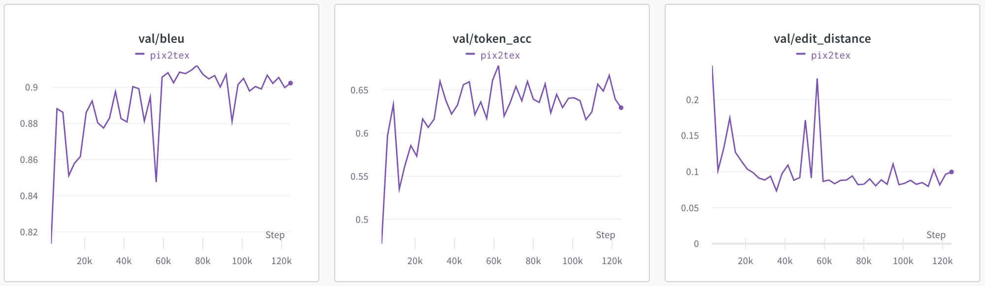Click the val/bleu chart title

(161, 39)
